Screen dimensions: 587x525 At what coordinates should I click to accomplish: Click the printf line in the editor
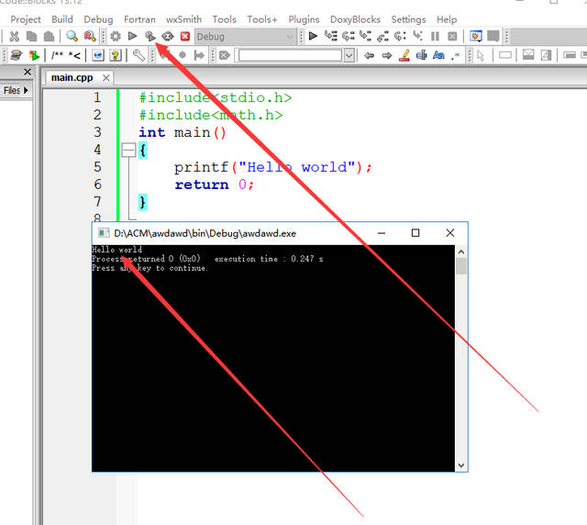pos(273,167)
